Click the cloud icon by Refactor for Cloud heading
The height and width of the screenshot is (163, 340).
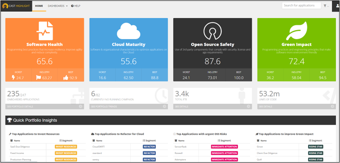[93, 134]
